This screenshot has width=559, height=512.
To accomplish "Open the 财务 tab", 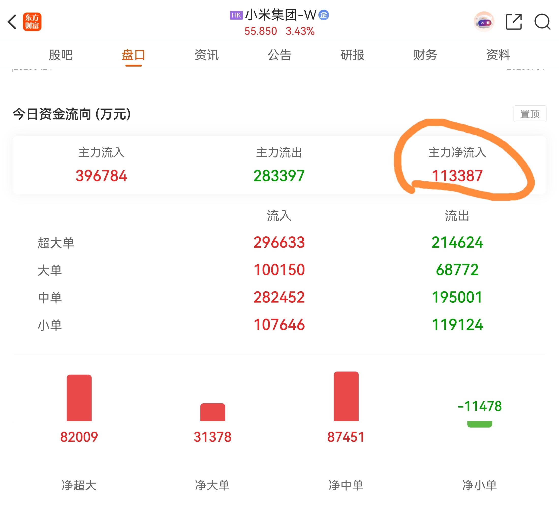I will point(425,55).
